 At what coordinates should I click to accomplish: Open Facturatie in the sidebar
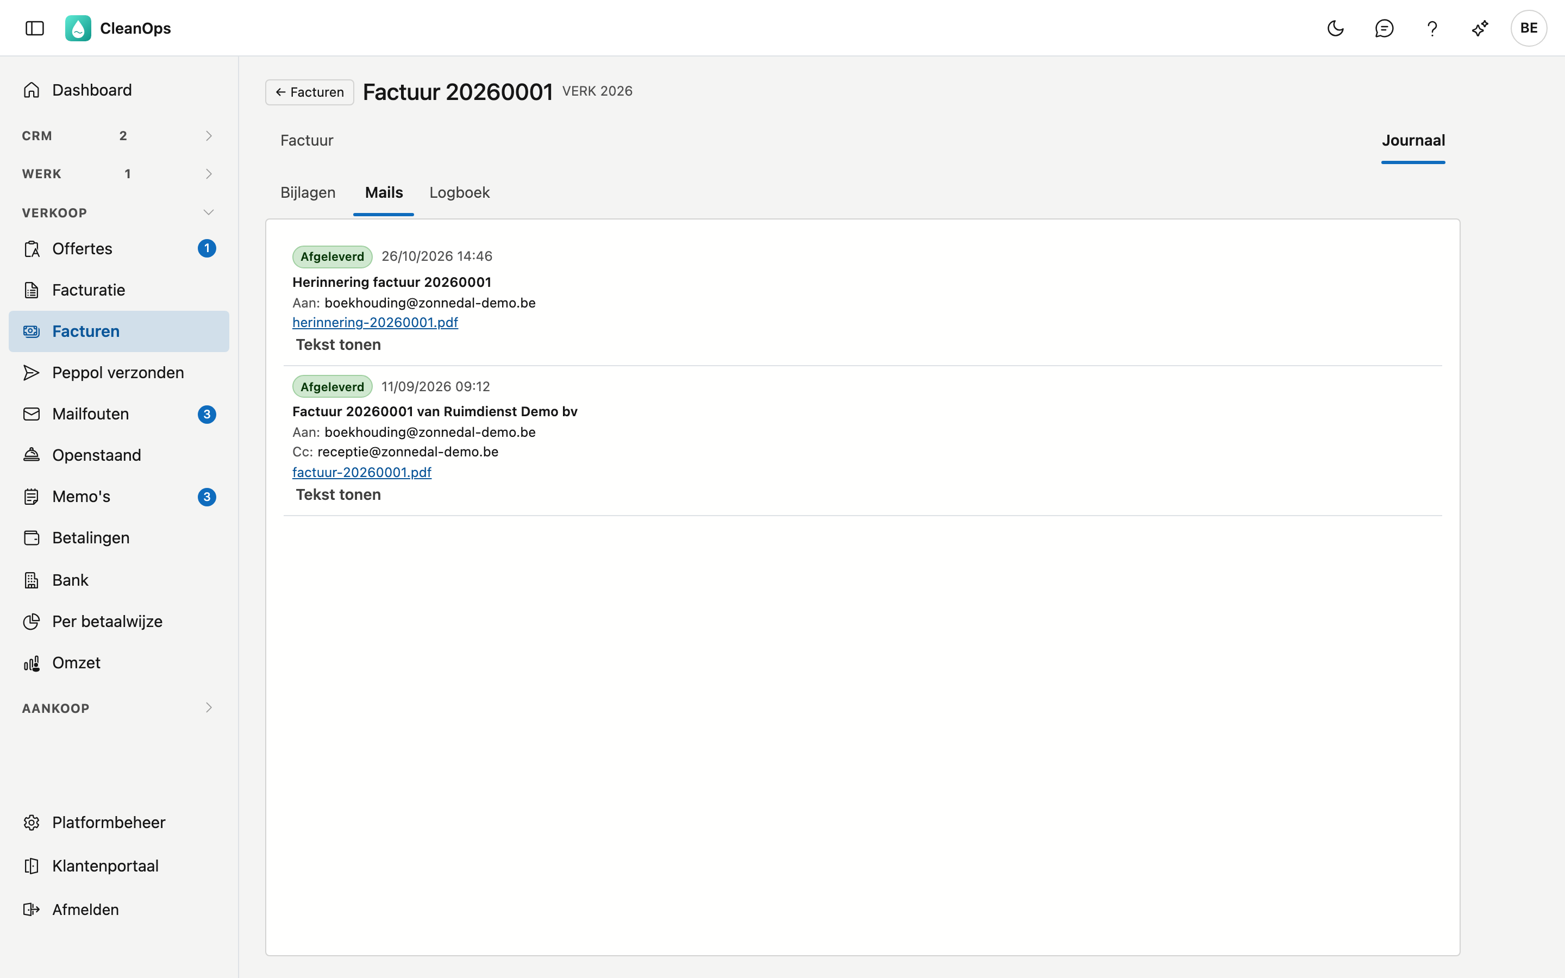[x=119, y=290]
